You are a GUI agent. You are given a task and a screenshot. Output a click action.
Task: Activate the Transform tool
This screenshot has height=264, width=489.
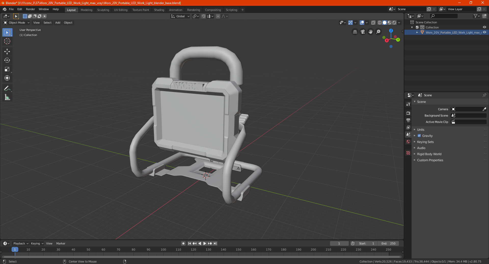click(x=7, y=78)
